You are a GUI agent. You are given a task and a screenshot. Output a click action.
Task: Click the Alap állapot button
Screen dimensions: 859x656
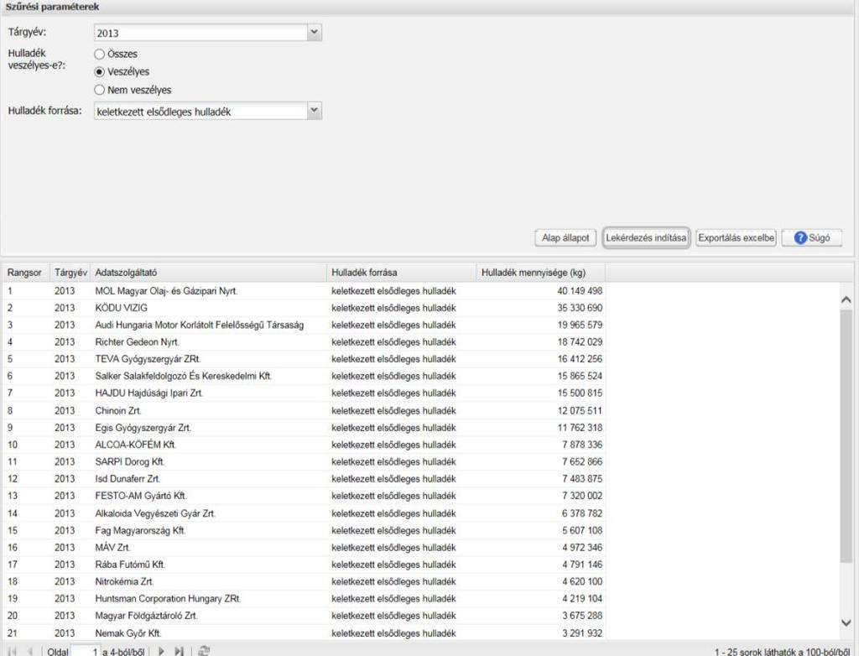tap(565, 238)
